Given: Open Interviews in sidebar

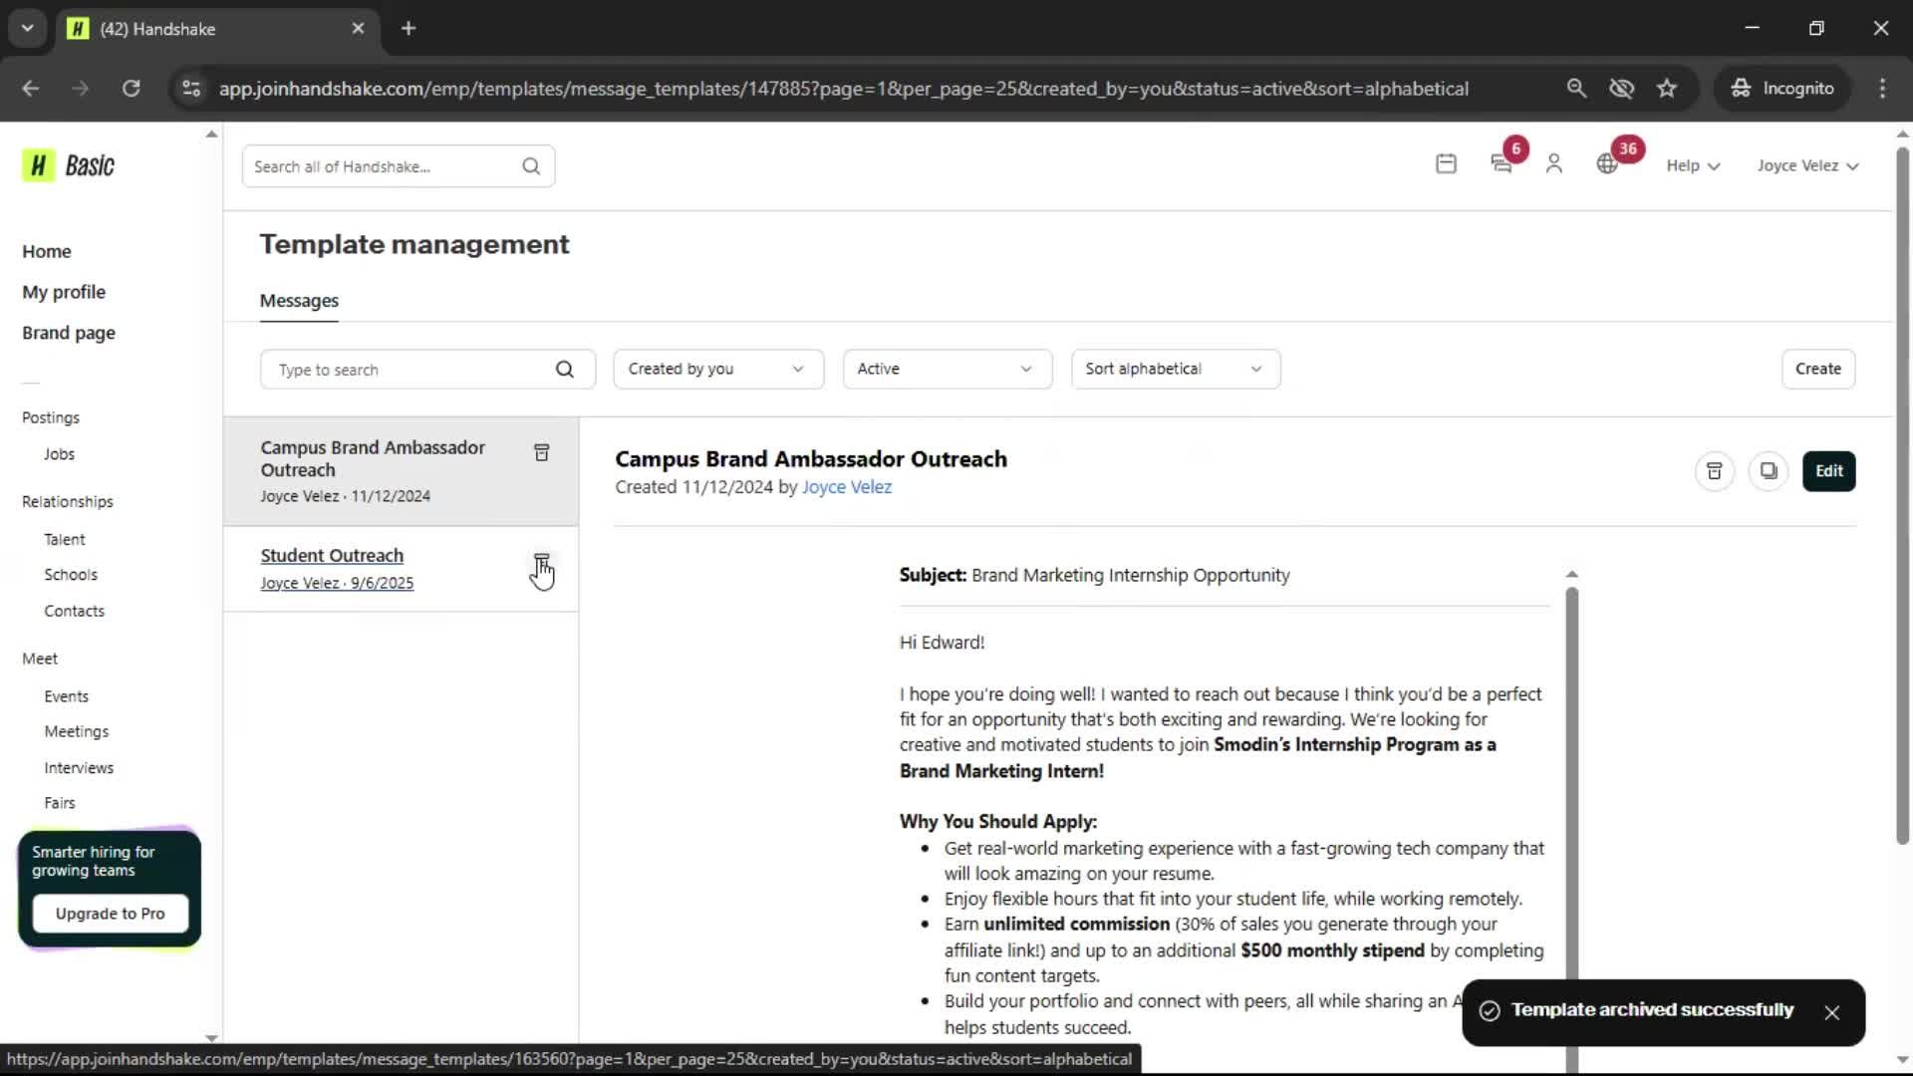Looking at the screenshot, I should pyautogui.click(x=79, y=768).
